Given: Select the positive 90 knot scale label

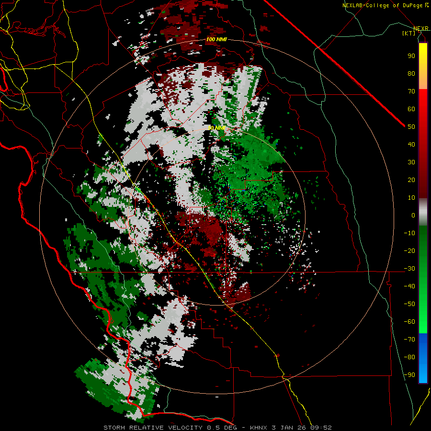Looking at the screenshot, I should point(411,56).
